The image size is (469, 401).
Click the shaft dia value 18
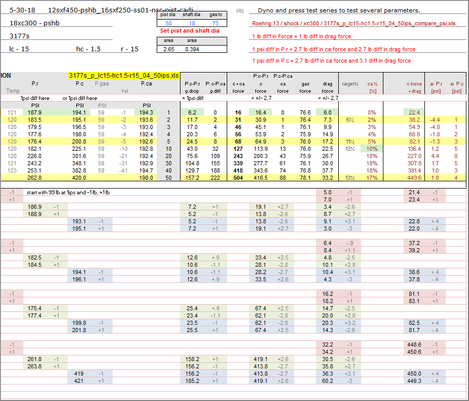click(191, 23)
